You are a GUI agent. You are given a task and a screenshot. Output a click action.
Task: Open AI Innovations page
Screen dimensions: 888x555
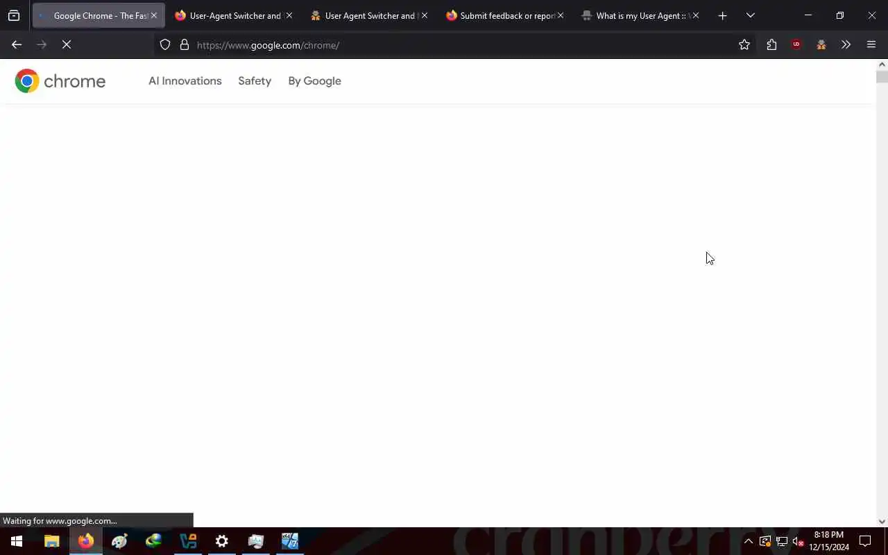tap(185, 81)
